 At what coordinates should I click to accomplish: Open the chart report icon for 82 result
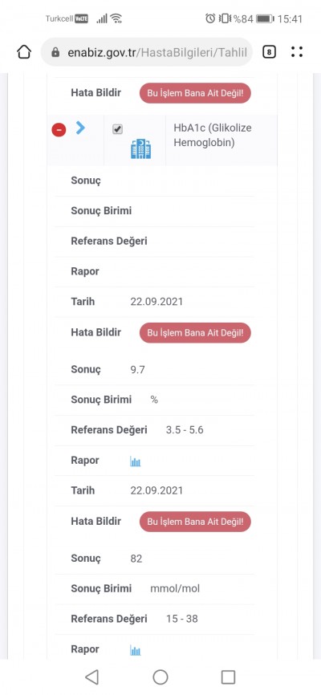(x=136, y=650)
